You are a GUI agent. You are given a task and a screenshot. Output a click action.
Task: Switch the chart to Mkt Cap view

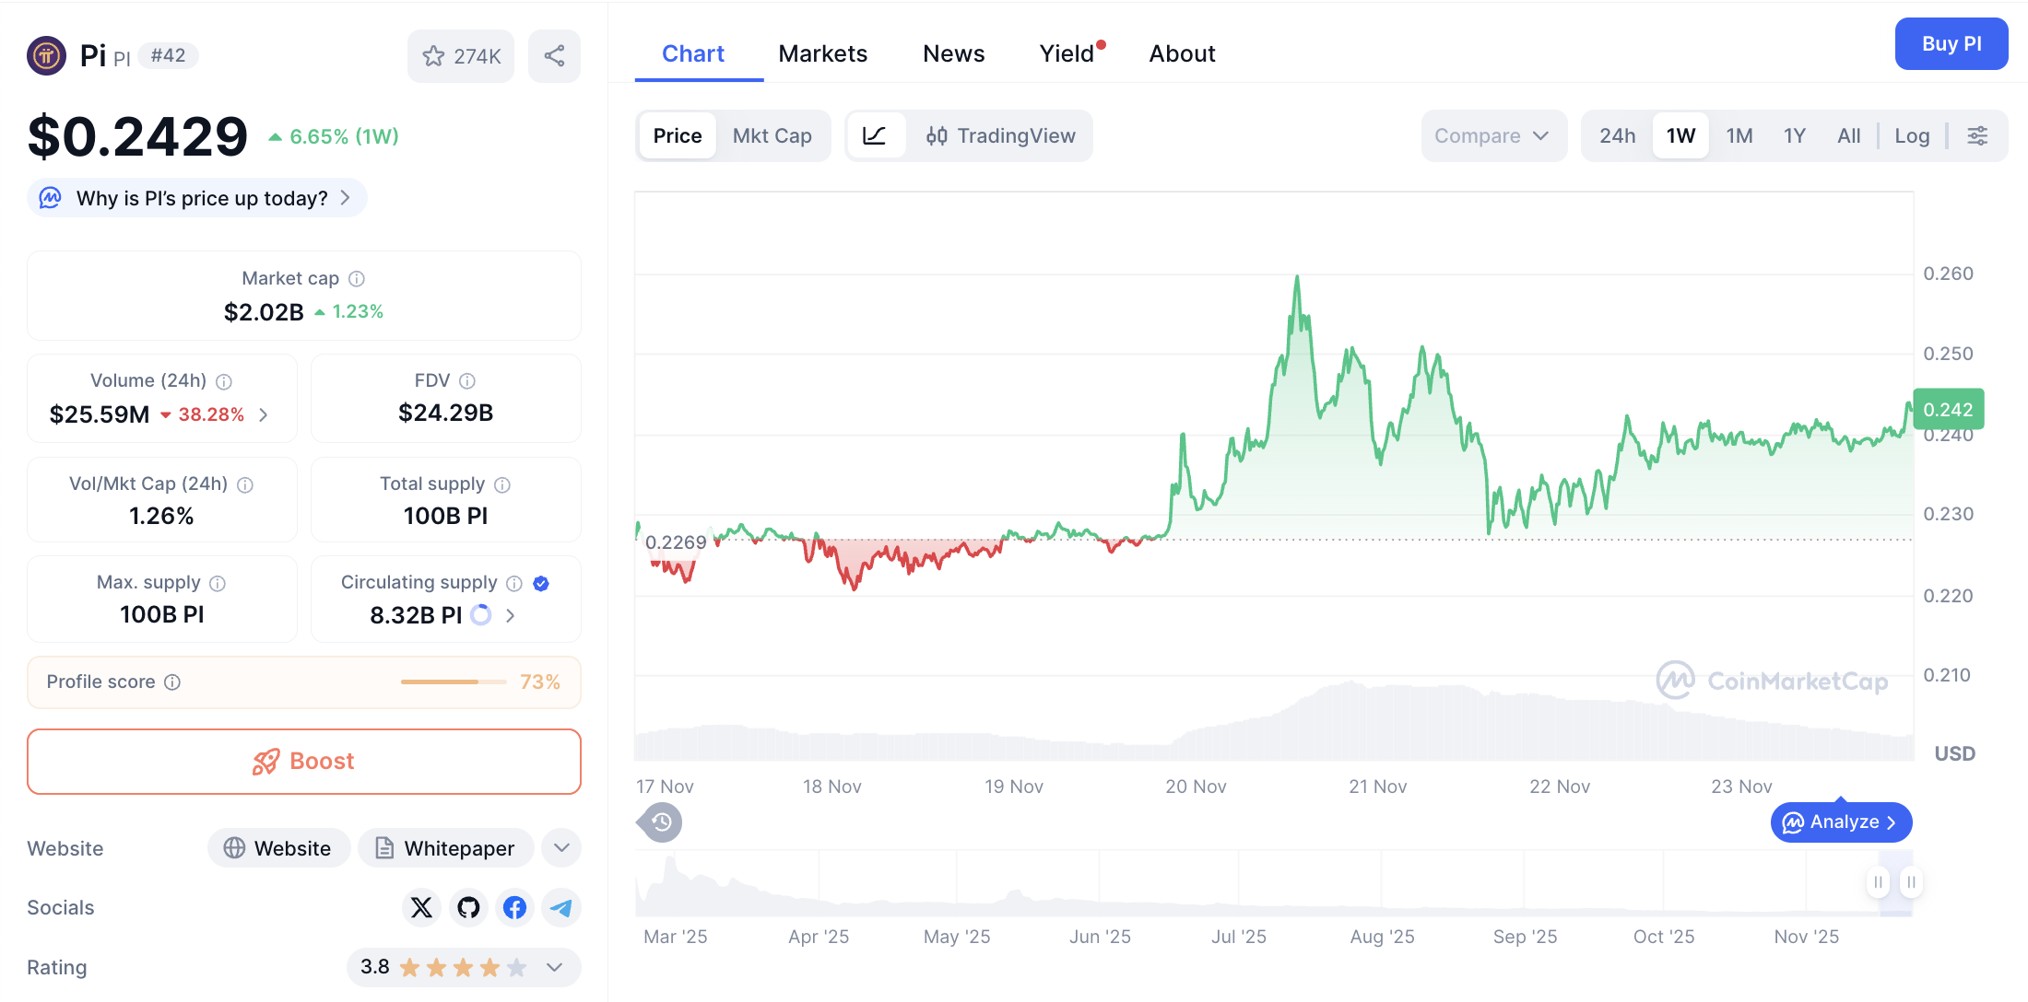pos(772,135)
